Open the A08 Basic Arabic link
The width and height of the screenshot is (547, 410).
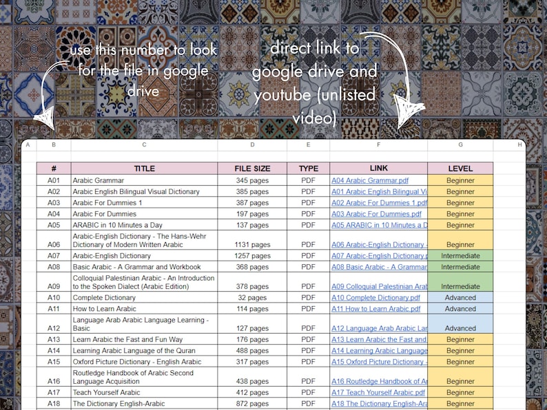(x=379, y=267)
